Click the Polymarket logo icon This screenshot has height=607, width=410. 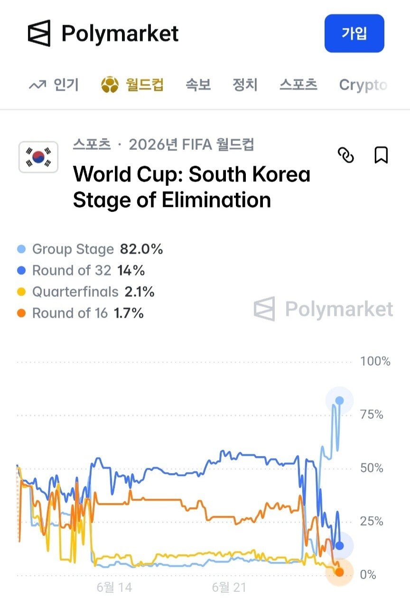[39, 33]
